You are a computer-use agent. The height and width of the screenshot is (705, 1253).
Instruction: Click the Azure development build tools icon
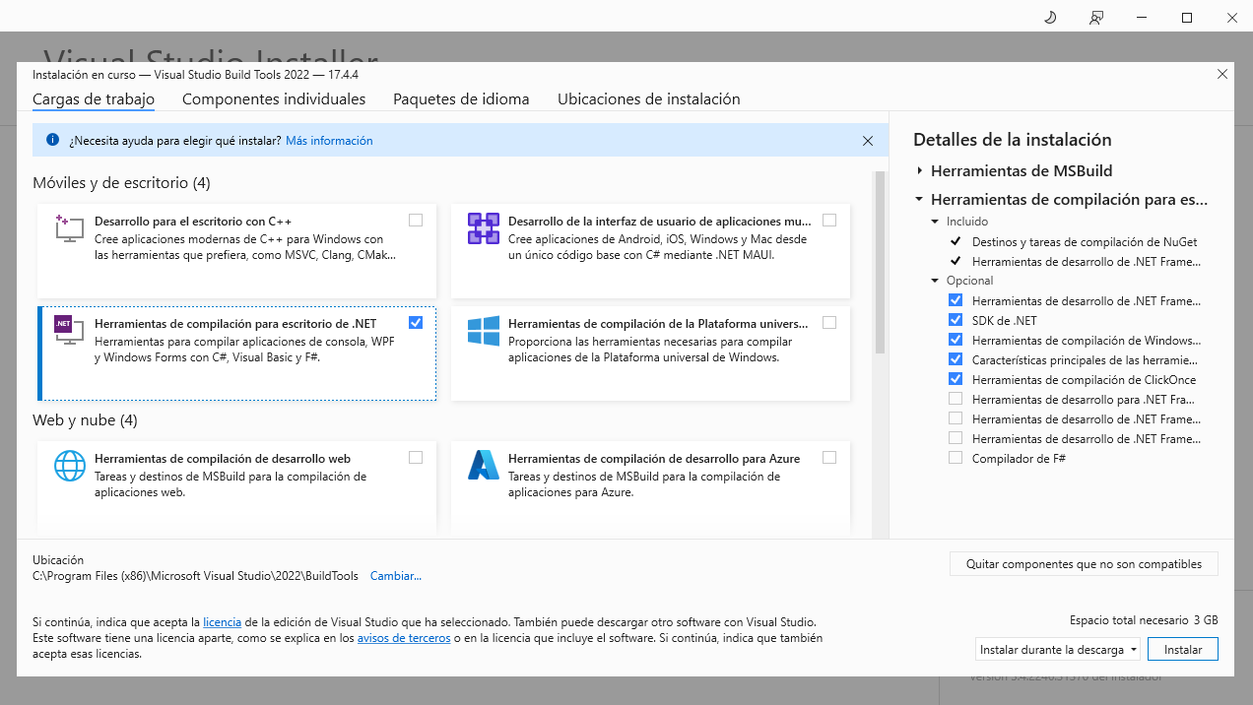pos(484,466)
